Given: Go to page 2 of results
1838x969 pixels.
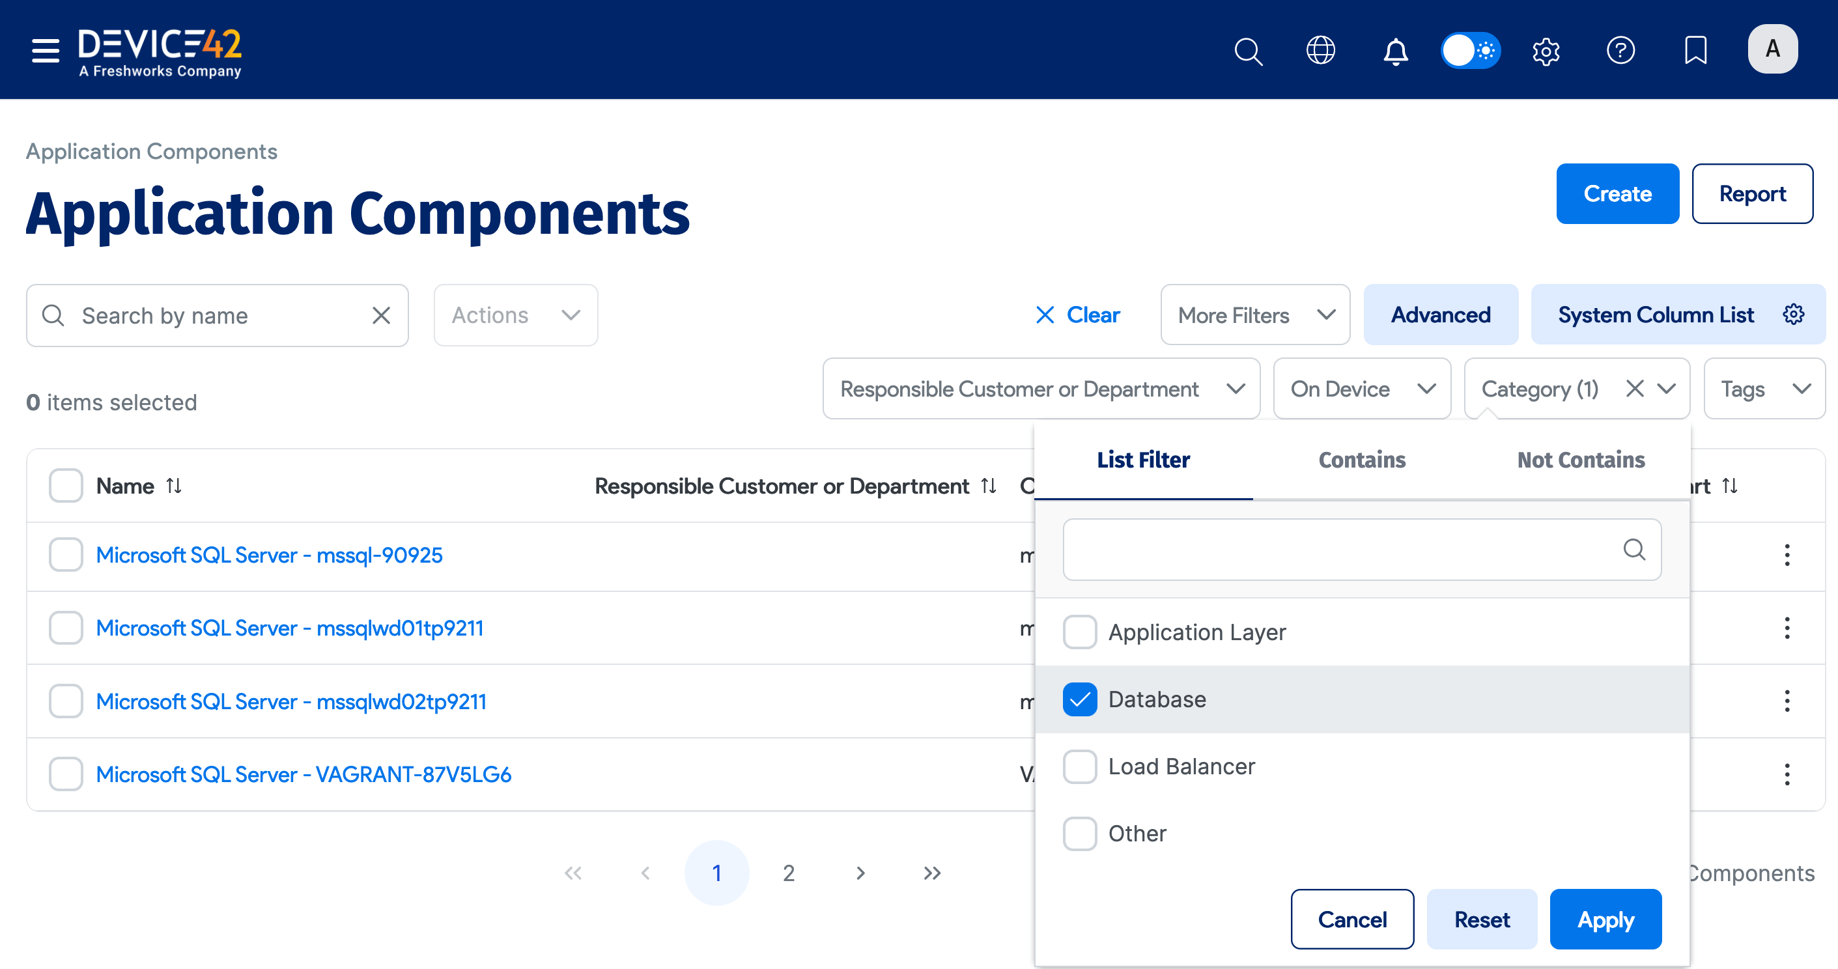Looking at the screenshot, I should click(789, 872).
